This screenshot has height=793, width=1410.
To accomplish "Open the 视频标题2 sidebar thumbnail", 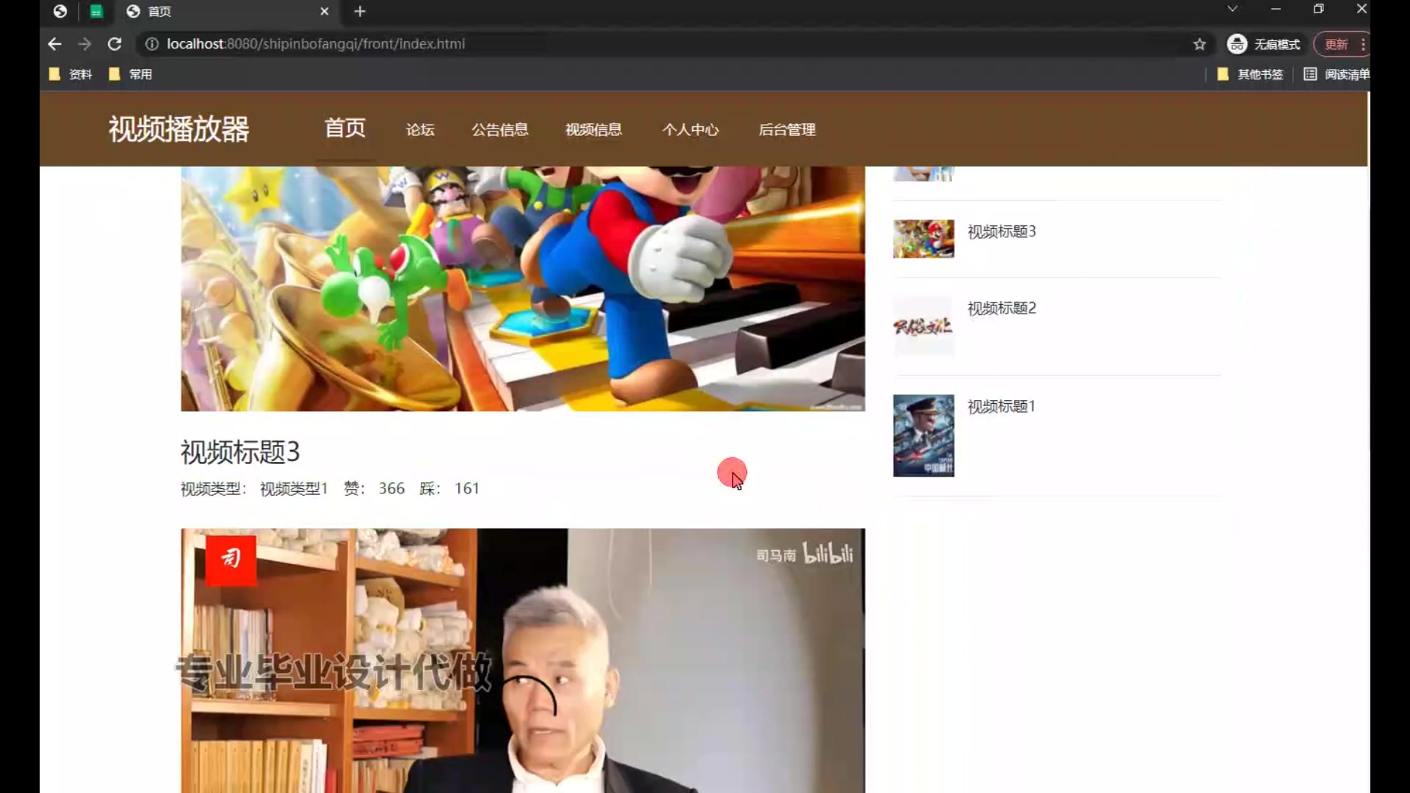I will coord(923,327).
